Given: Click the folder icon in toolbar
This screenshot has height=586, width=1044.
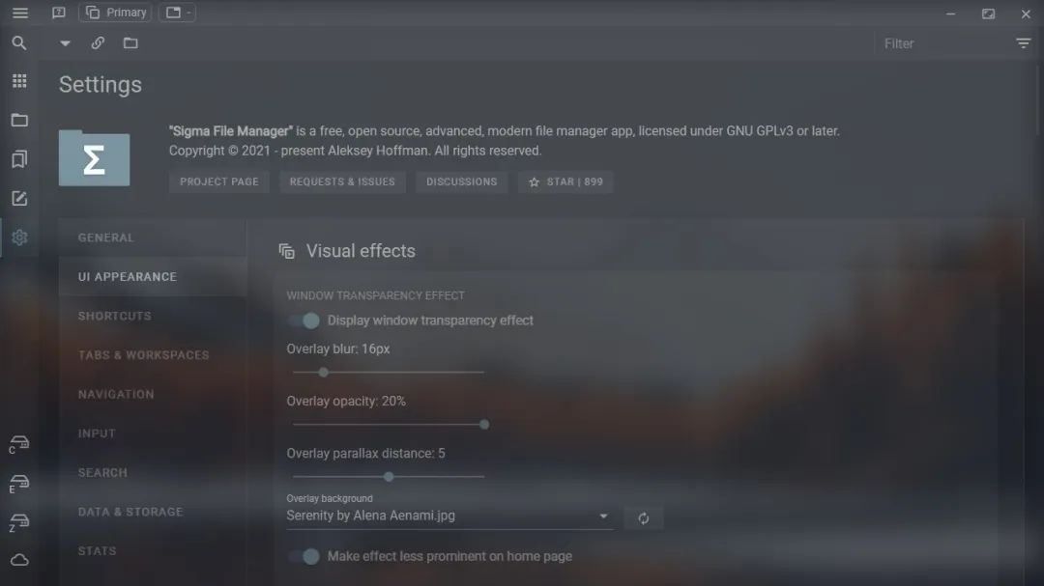Looking at the screenshot, I should pos(130,43).
